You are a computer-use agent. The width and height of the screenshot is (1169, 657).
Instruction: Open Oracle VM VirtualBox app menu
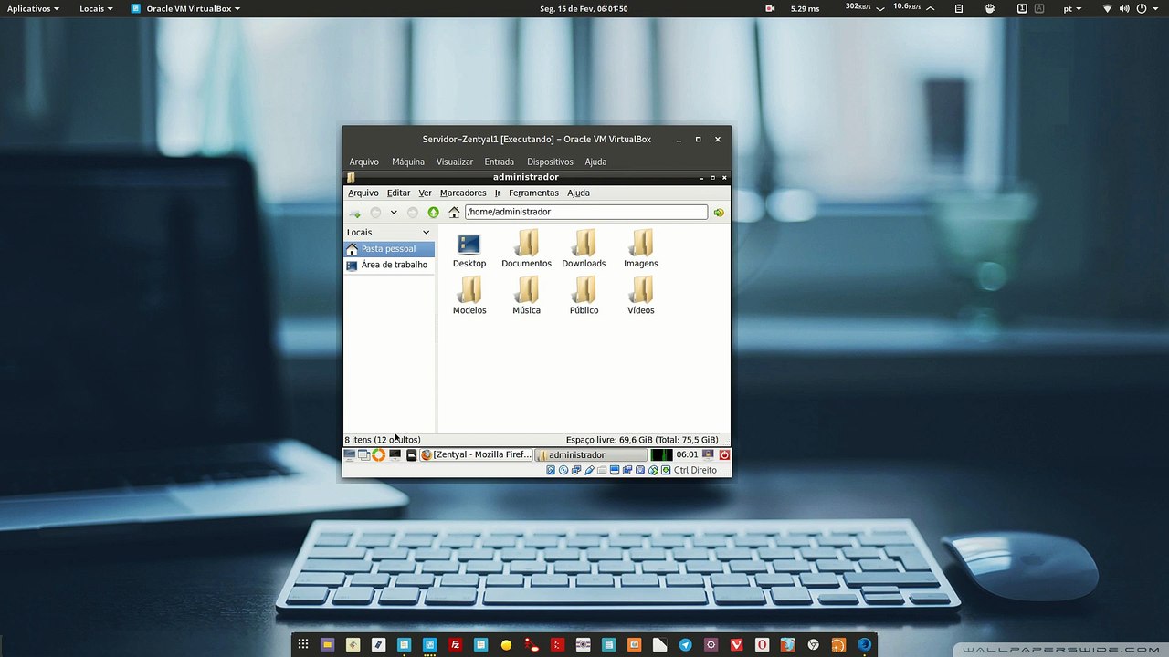(186, 8)
